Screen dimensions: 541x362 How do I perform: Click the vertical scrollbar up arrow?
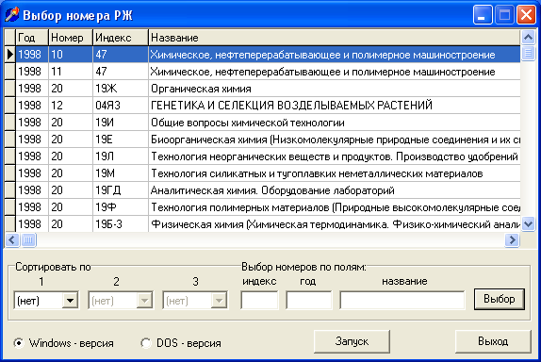[528, 38]
